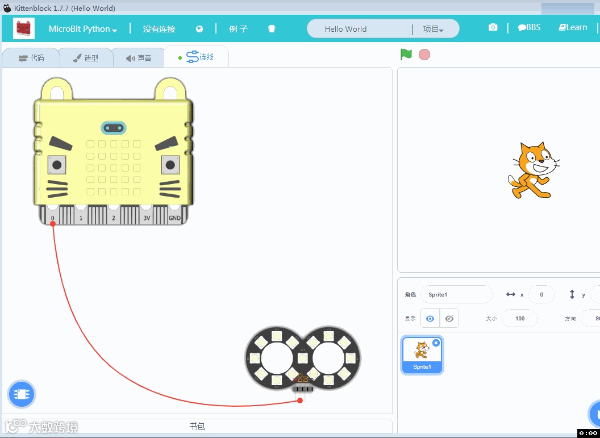Click the blue chip component button
This screenshot has height=438, width=600.
pyautogui.click(x=22, y=394)
